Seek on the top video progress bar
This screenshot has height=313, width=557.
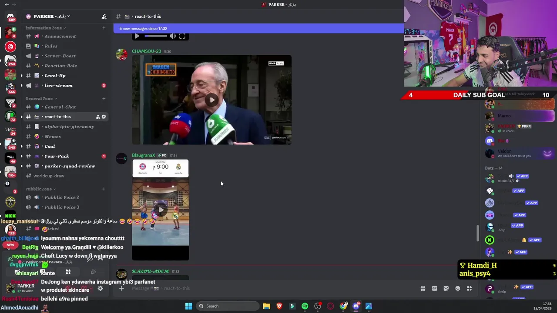click(155, 36)
